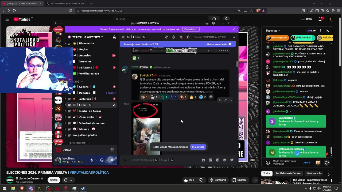
Task: Click the Buscar MITRA ARMY search field
Action: tap(215, 37)
